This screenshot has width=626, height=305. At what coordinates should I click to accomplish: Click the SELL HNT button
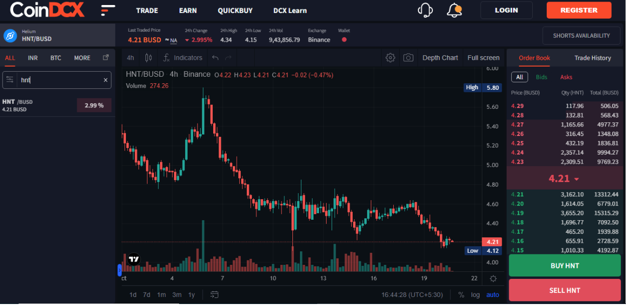[x=565, y=290]
